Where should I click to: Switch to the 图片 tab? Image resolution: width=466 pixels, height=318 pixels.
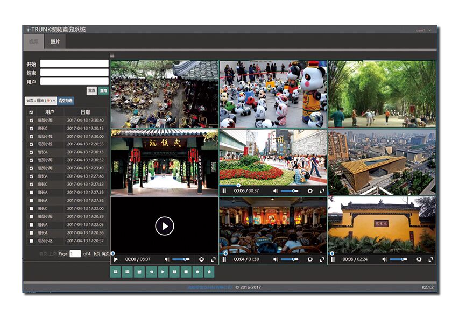tap(55, 41)
